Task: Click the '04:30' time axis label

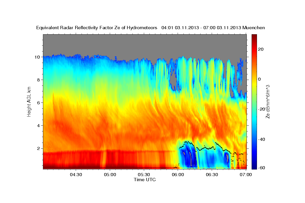Action: (76, 174)
